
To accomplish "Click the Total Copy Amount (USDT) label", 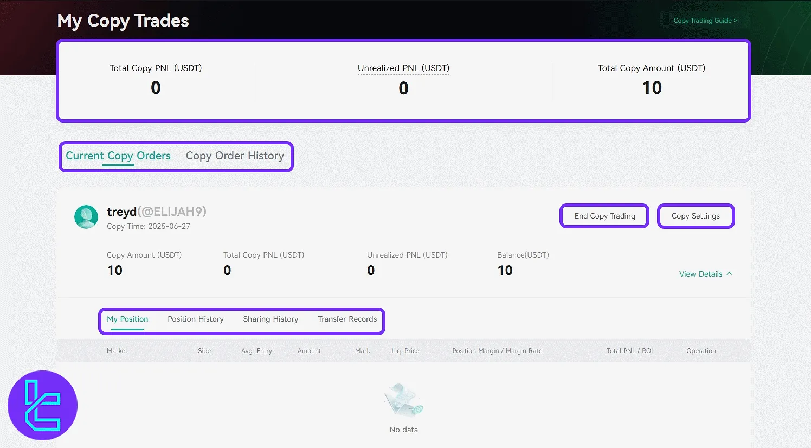I will pyautogui.click(x=652, y=68).
